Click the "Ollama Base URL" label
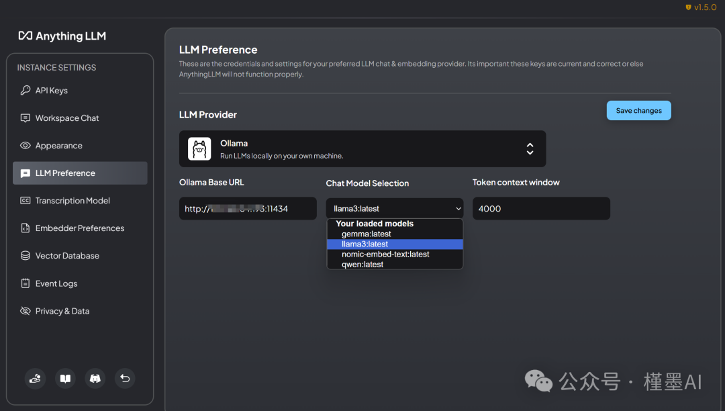The image size is (725, 411). [x=211, y=183]
